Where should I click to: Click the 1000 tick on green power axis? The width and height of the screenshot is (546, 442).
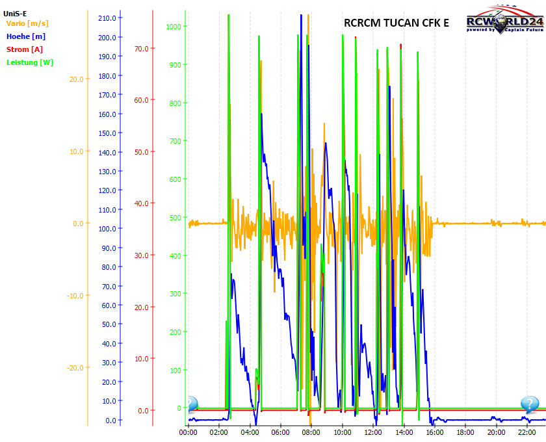(x=173, y=27)
